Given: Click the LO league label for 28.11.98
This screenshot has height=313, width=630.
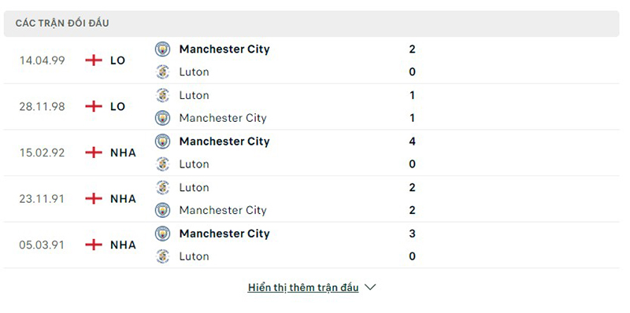Looking at the screenshot, I should click(117, 106).
